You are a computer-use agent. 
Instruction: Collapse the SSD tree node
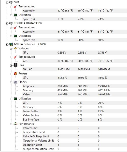[x=7, y=3]
